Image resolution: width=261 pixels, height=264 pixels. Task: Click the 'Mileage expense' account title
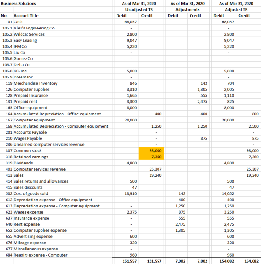(x=30, y=243)
